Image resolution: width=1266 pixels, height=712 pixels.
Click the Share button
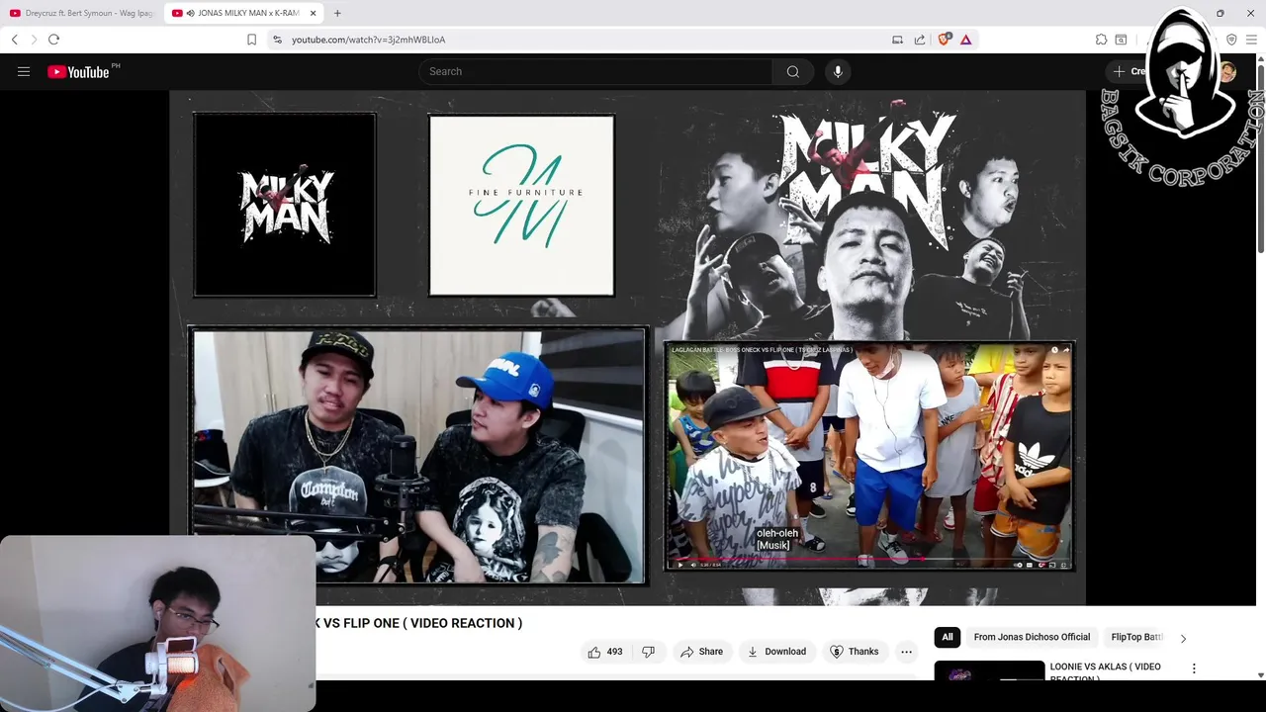(x=701, y=652)
